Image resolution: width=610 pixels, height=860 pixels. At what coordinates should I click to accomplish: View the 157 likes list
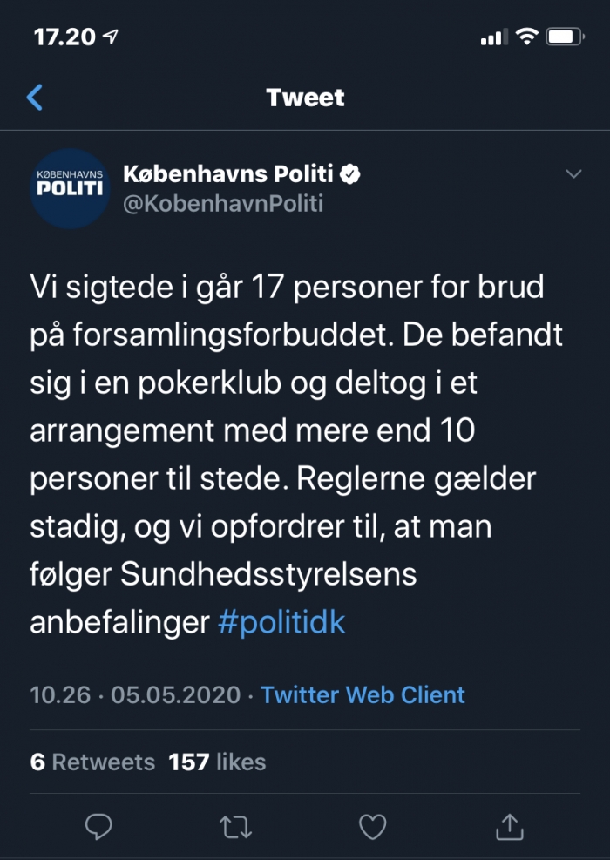click(217, 762)
